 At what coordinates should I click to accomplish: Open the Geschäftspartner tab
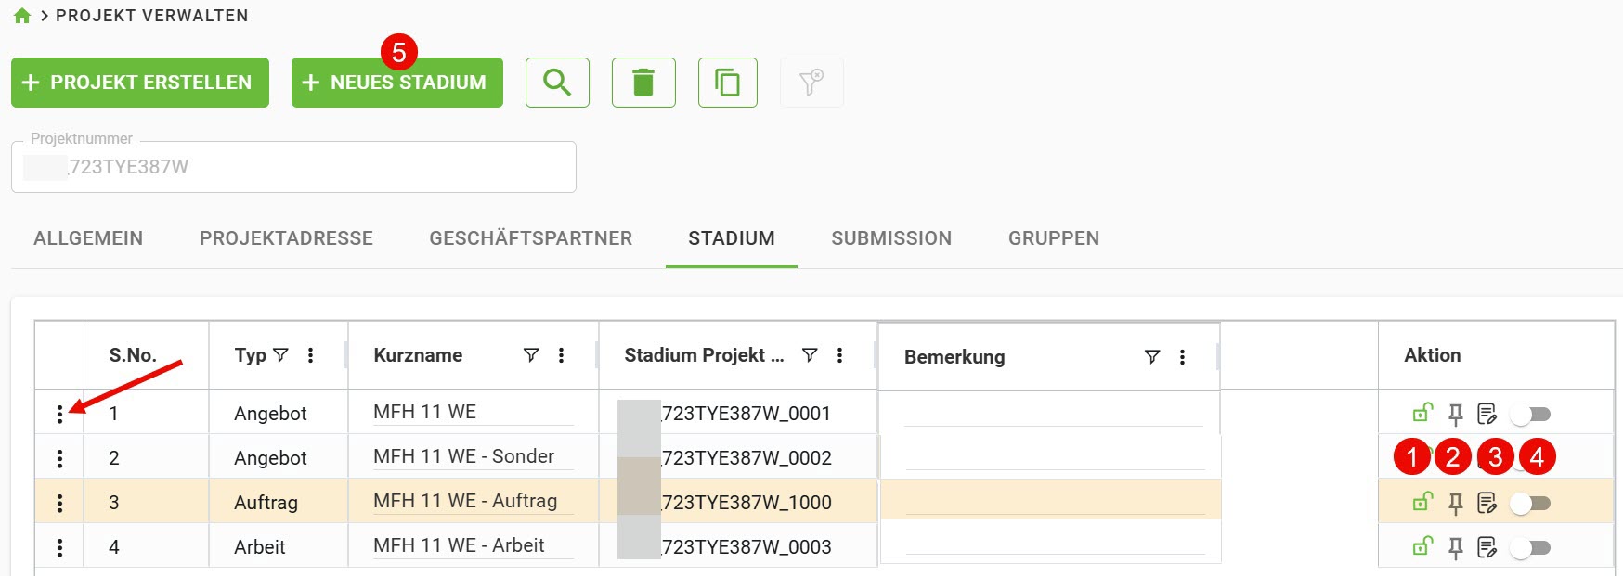coord(530,238)
